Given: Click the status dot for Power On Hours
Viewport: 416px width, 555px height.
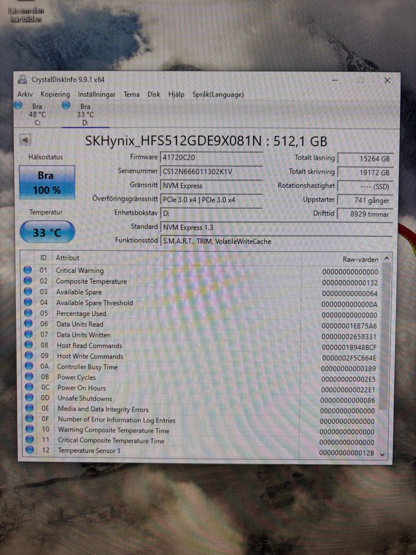Looking at the screenshot, I should pos(29,387).
